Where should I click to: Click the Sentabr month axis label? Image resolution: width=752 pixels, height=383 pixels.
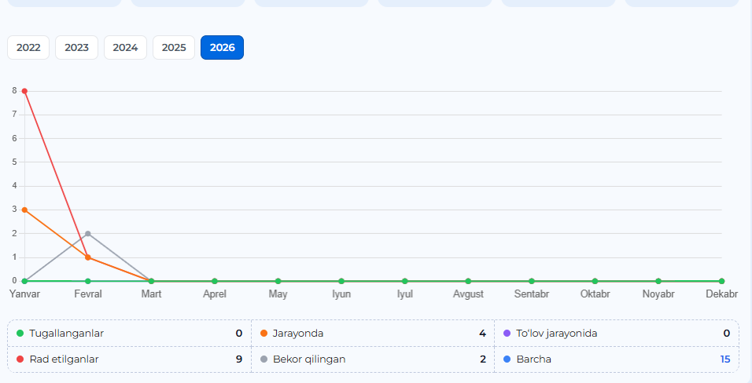[532, 294]
